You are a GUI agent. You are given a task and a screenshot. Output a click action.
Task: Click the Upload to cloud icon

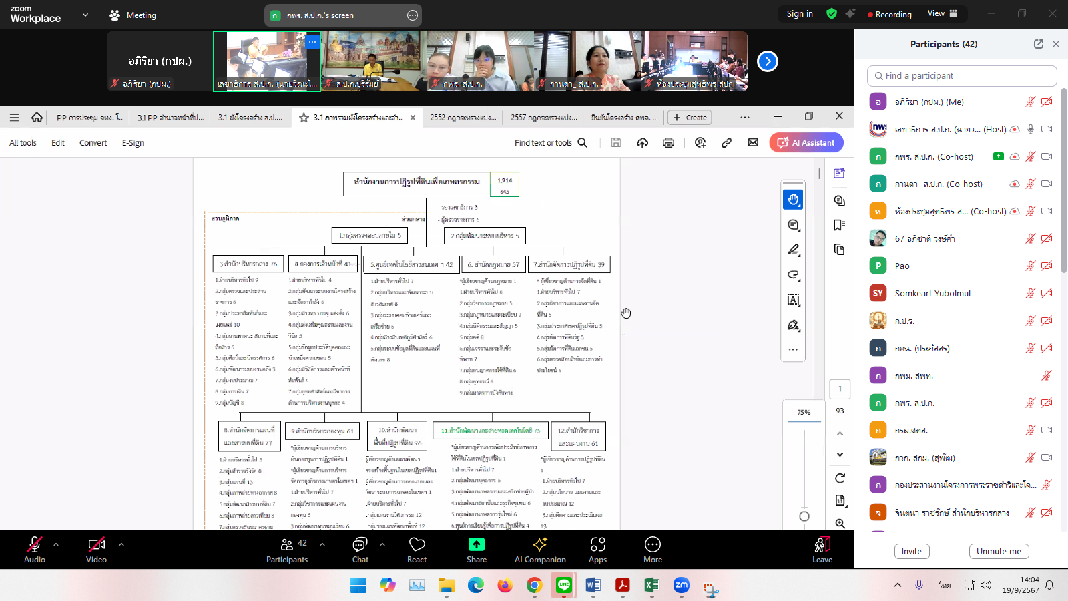click(642, 142)
